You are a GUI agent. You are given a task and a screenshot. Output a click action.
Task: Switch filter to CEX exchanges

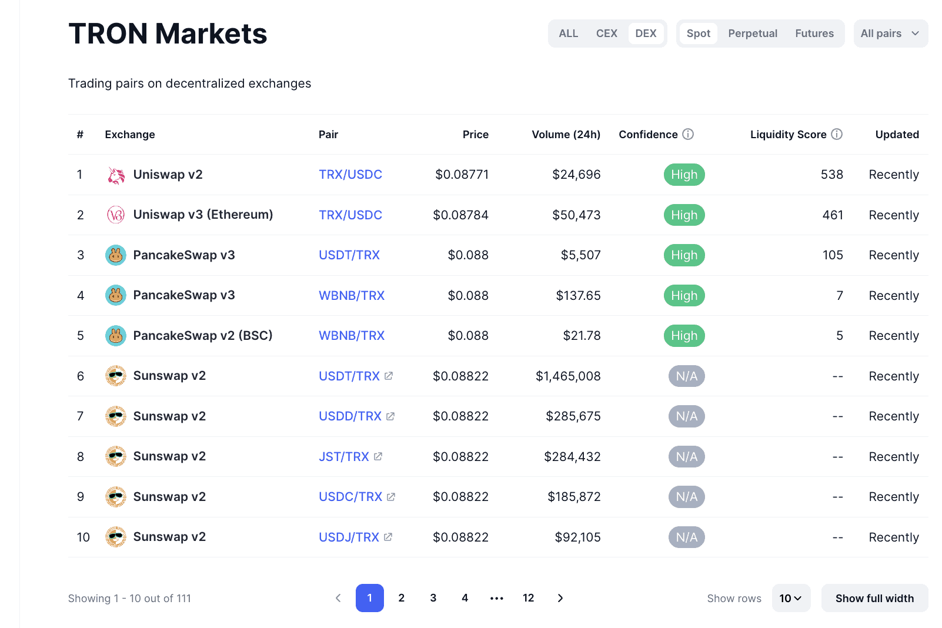click(x=606, y=34)
